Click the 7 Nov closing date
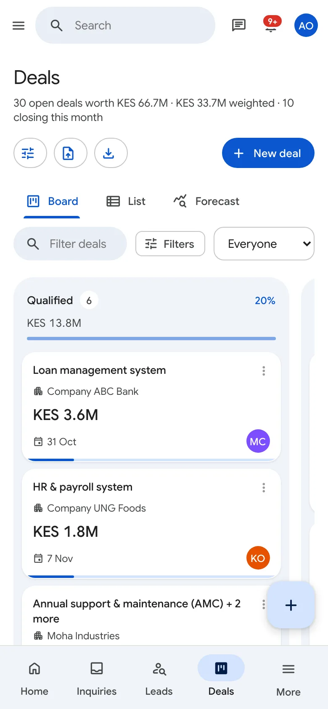Screen dimensions: 328x709 60,559
